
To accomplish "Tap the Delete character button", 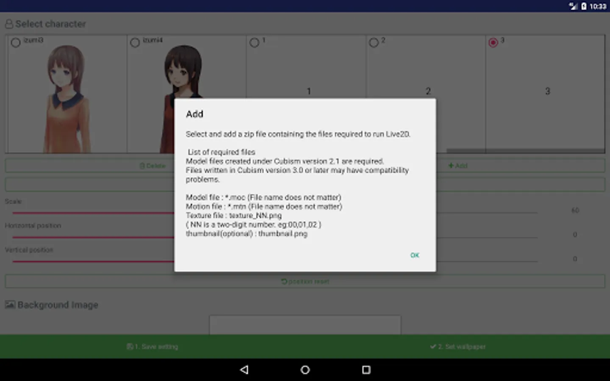I will coord(152,166).
